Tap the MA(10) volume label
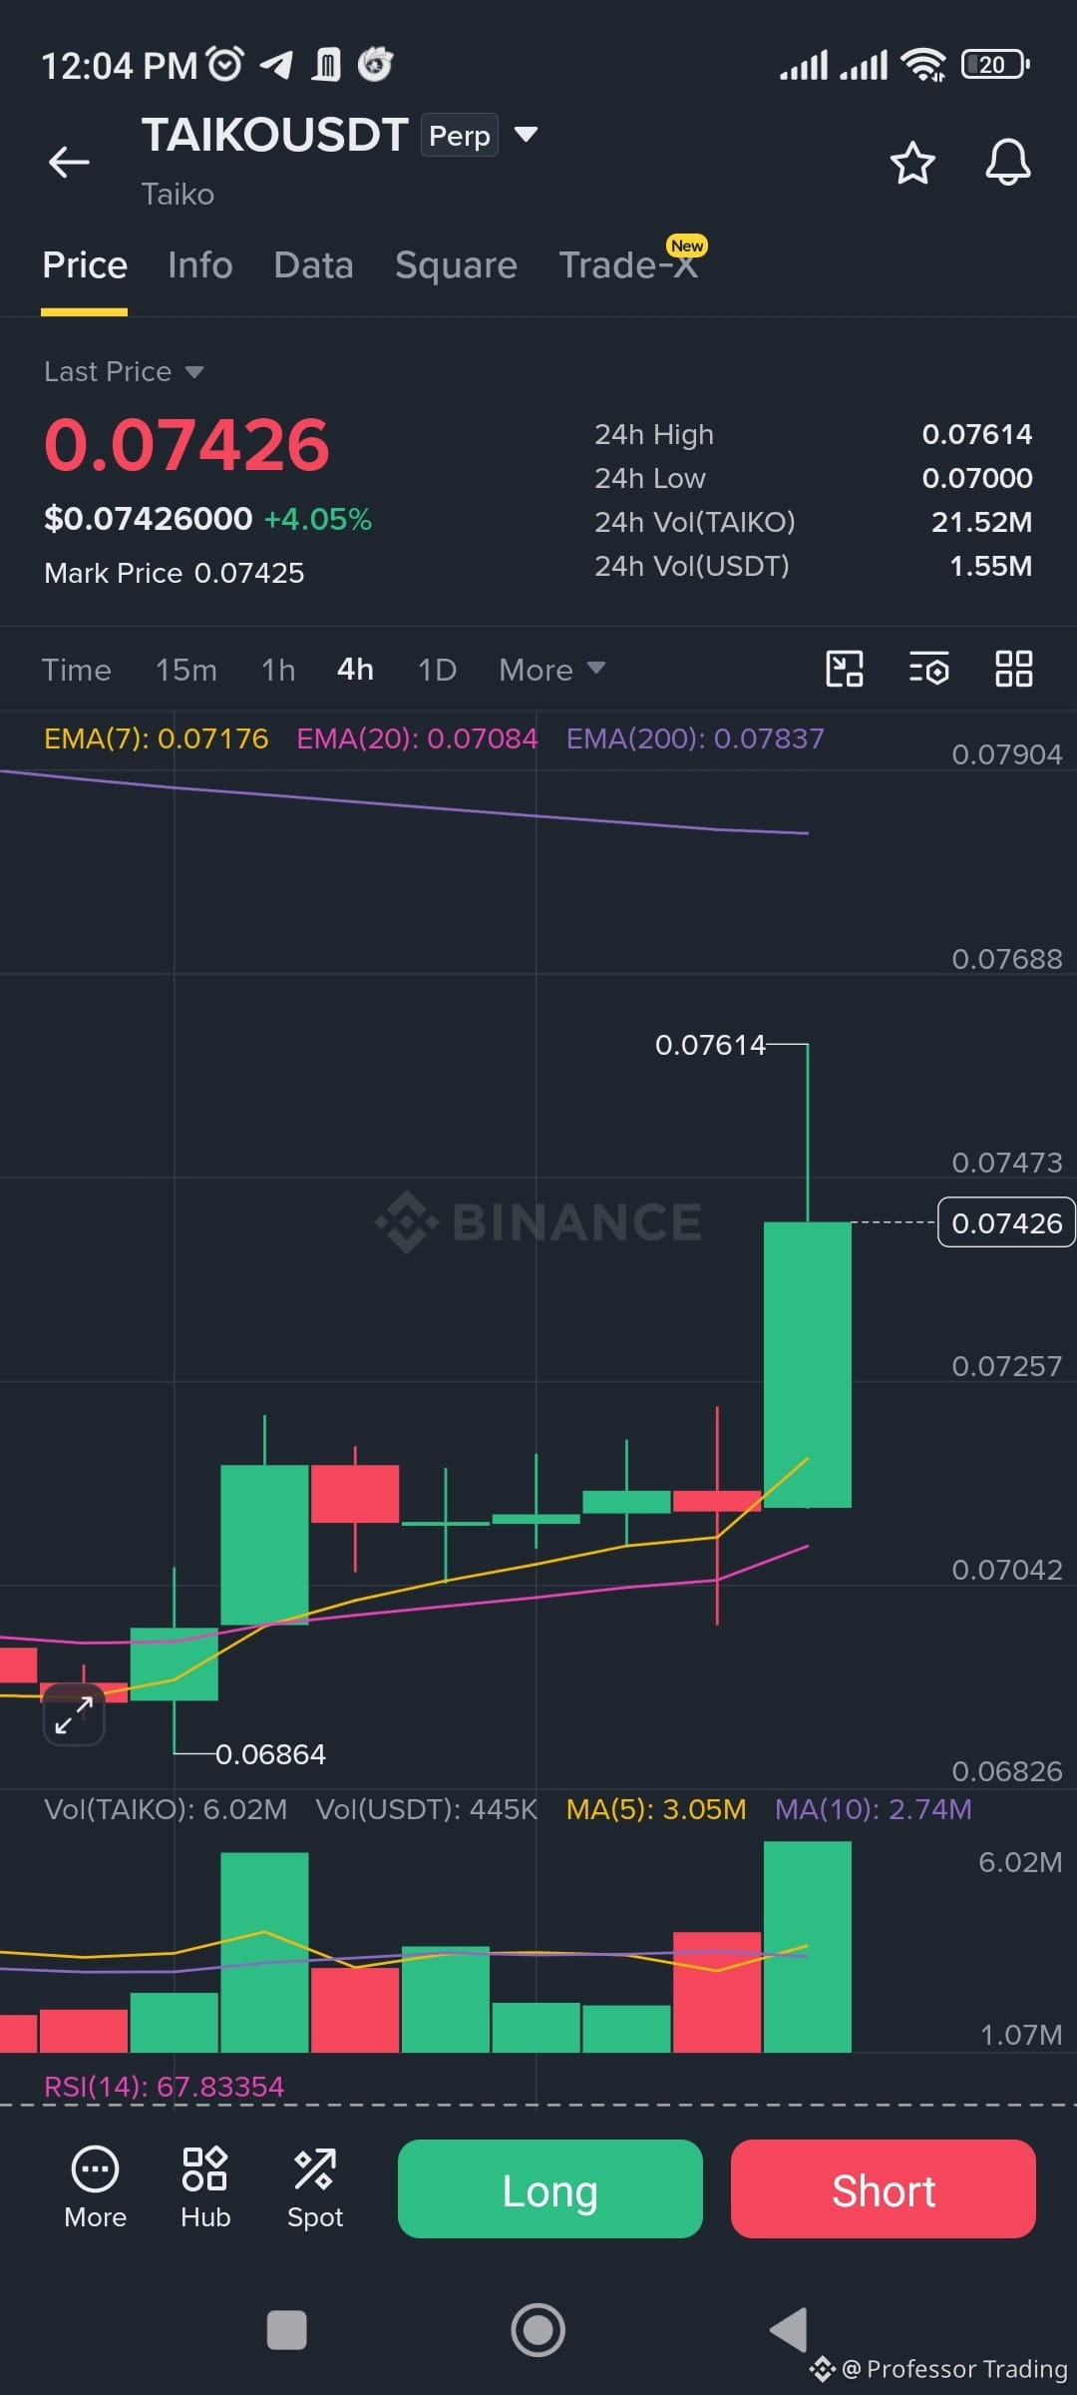1077x2395 pixels. pyautogui.click(x=874, y=1809)
